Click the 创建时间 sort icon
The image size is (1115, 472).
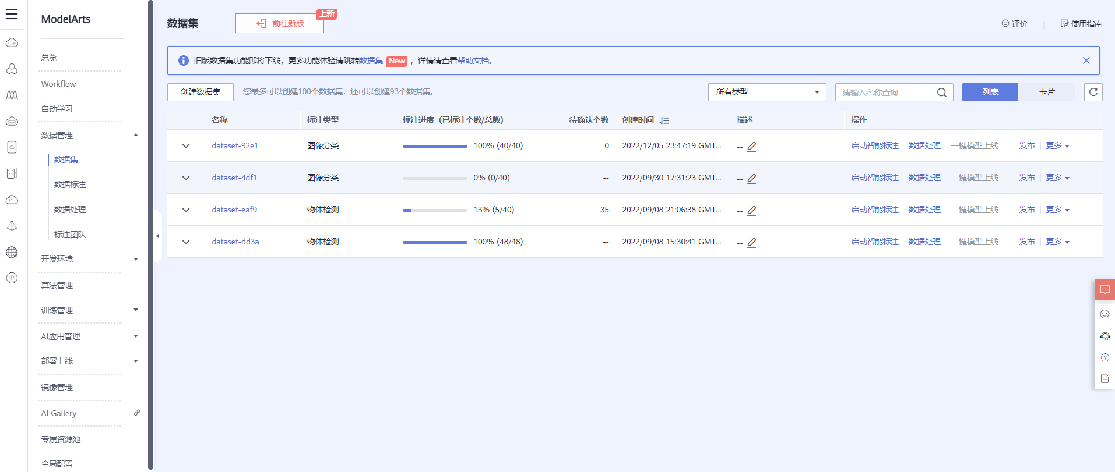point(664,120)
